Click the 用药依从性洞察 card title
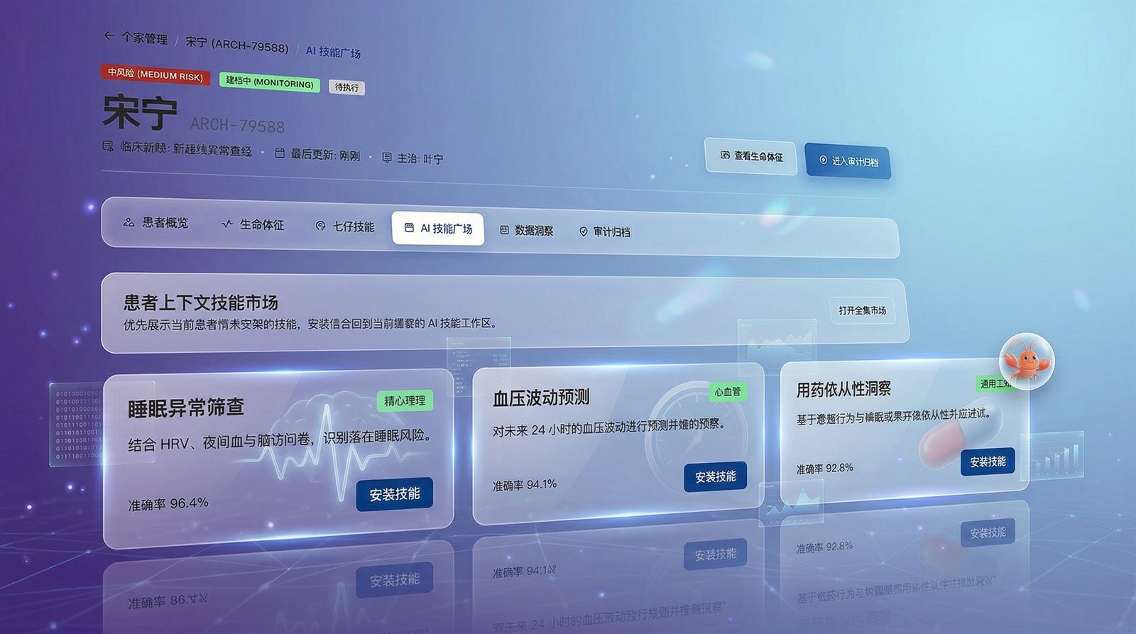This screenshot has width=1136, height=634. click(x=843, y=389)
